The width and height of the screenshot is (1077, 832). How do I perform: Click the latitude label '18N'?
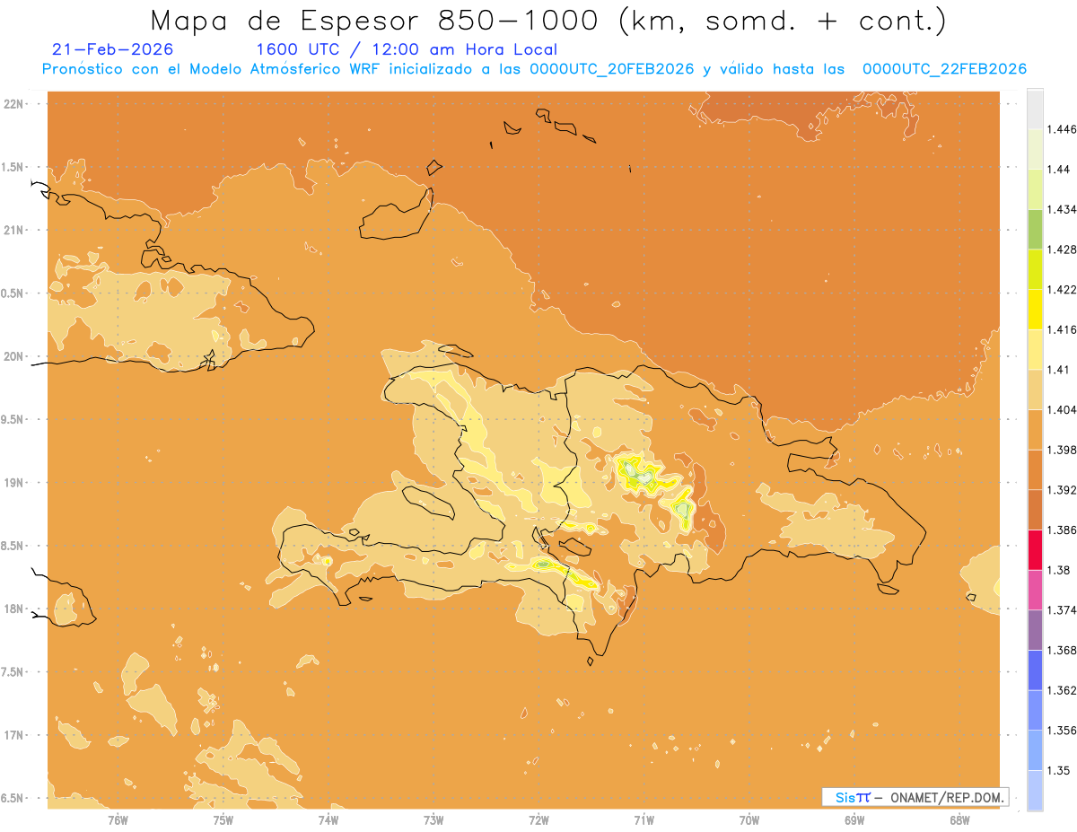pos(14,609)
